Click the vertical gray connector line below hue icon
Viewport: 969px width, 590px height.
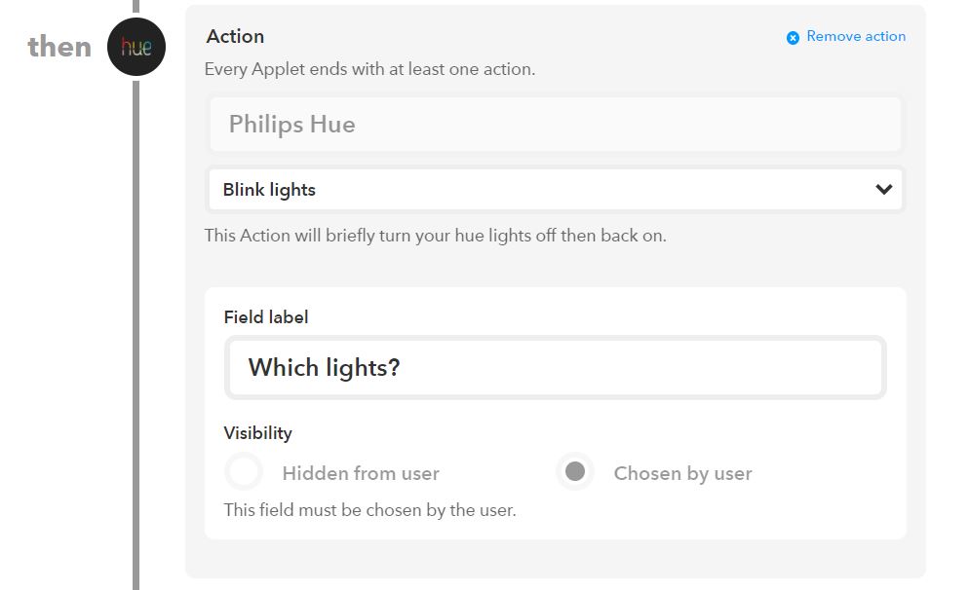click(x=136, y=333)
